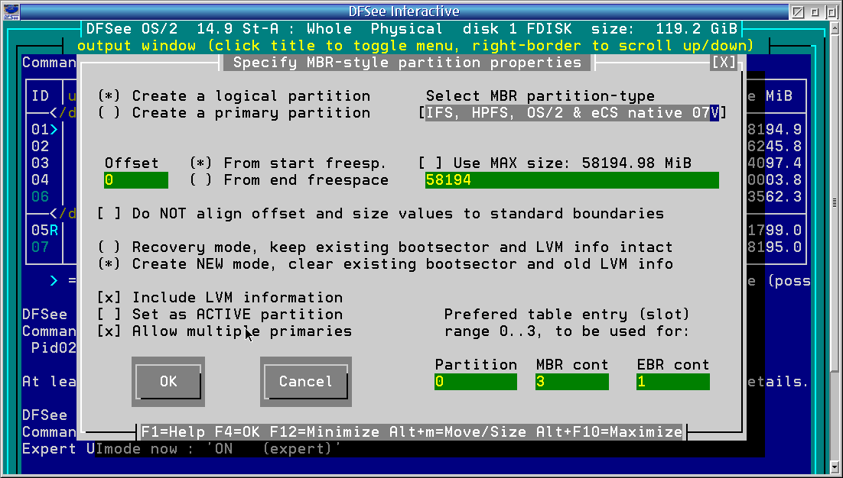Select Recovery mode radio option

click(385, 247)
